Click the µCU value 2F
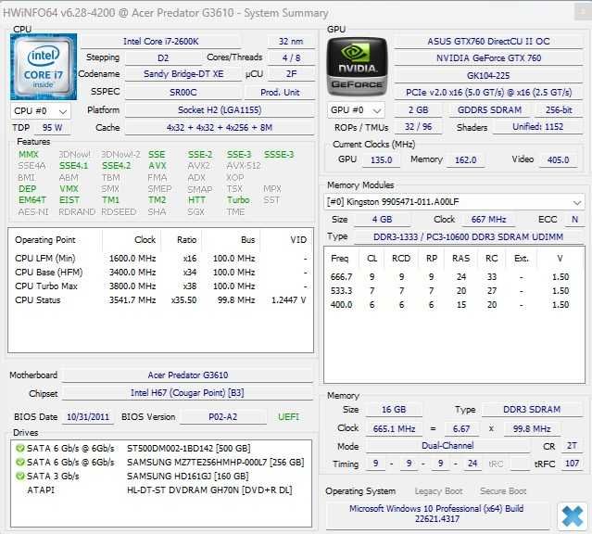The width and height of the screenshot is (592, 534). 291,74
